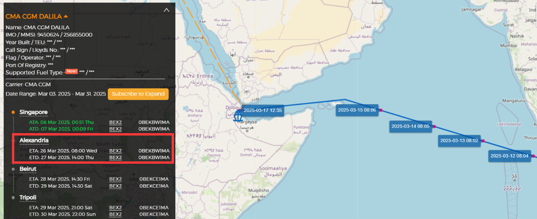Open BEX2 service link on Tripoli ETA row
The width and height of the screenshot is (537, 219).
point(115,208)
